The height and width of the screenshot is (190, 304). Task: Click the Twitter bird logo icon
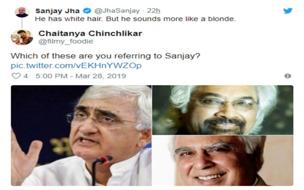(288, 10)
